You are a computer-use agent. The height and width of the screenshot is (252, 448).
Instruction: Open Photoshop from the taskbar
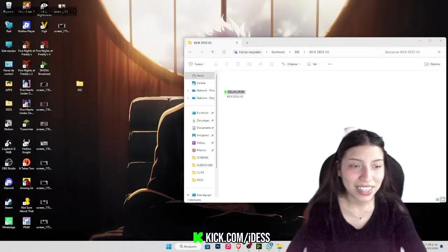pyautogui.click(x=218, y=246)
